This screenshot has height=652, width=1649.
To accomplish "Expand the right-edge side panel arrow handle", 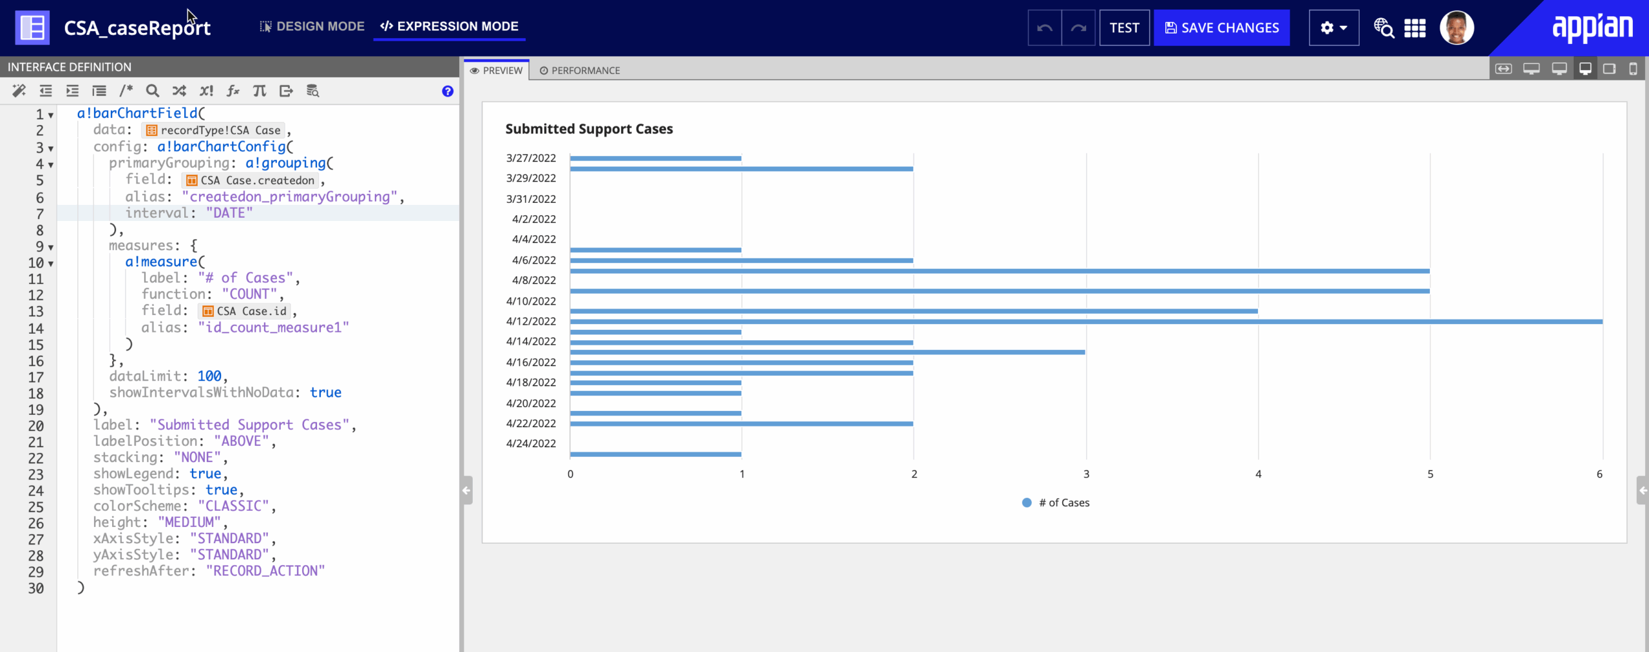I will (x=1643, y=490).
